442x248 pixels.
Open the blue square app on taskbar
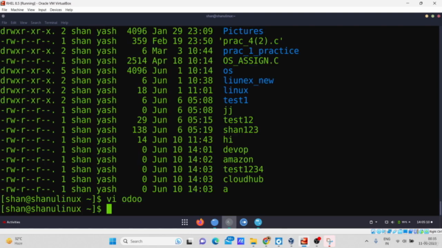coord(279,241)
